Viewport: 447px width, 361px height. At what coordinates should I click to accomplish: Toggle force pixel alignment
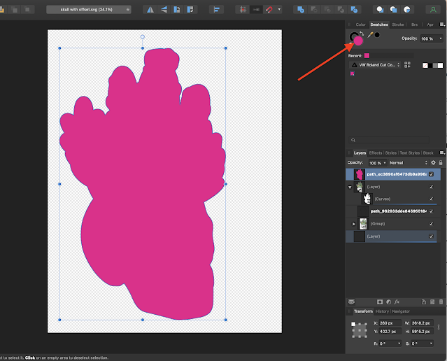243,10
